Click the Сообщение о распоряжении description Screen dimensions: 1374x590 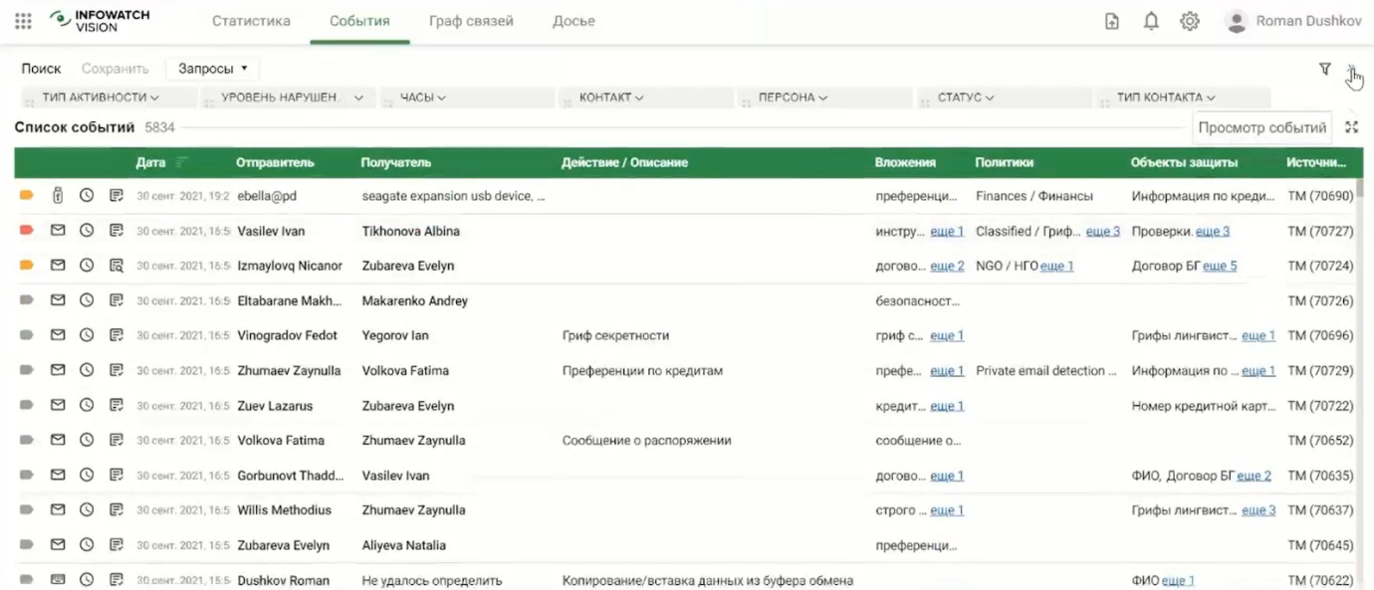pyautogui.click(x=647, y=440)
